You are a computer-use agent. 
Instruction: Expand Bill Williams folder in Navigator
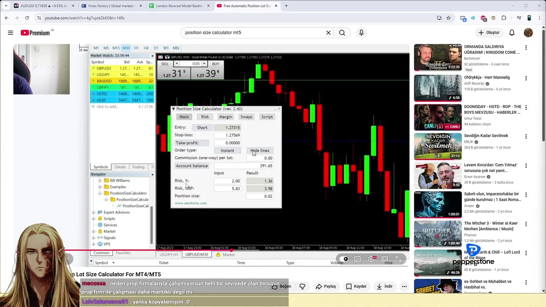[100, 180]
